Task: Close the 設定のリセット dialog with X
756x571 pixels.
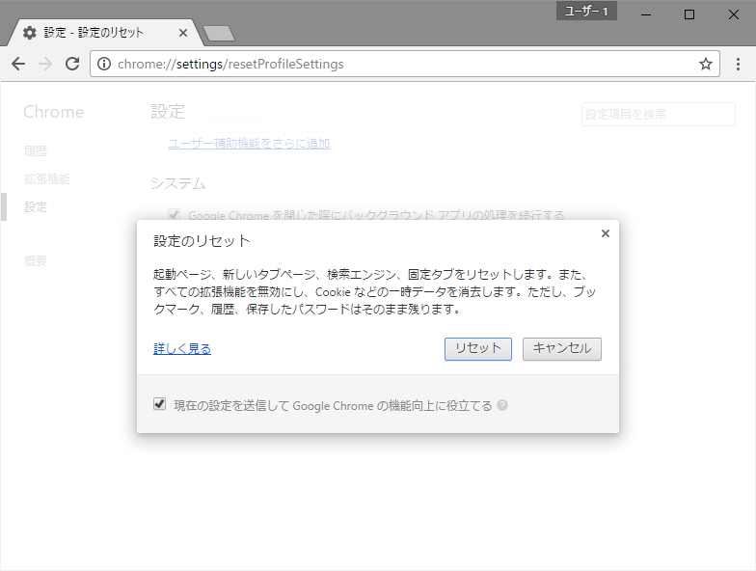Action: [x=606, y=233]
